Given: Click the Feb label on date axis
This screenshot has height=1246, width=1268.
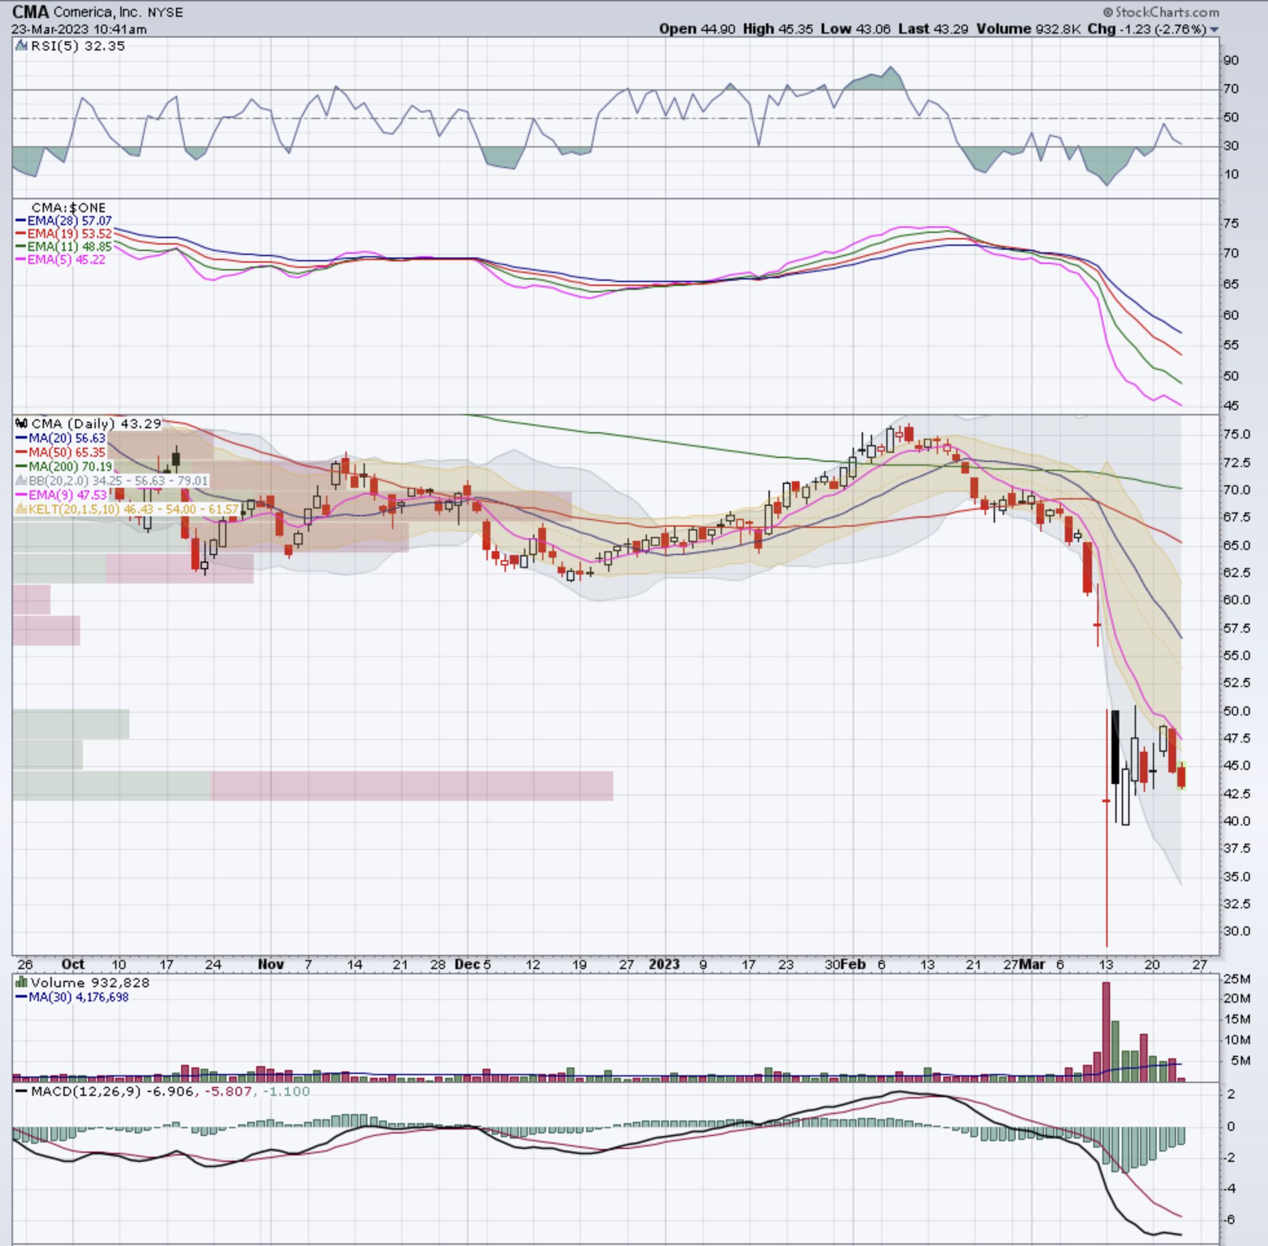Looking at the screenshot, I should click(x=853, y=964).
